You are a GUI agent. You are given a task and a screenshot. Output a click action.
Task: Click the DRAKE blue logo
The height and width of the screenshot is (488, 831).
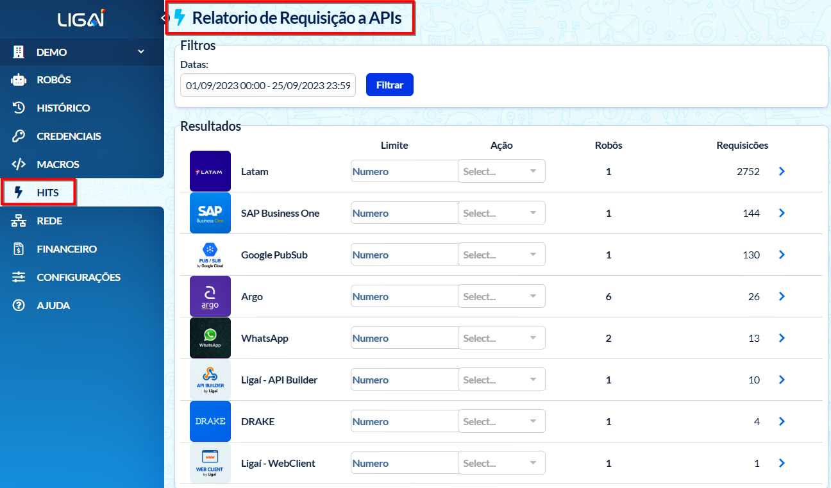coord(210,421)
